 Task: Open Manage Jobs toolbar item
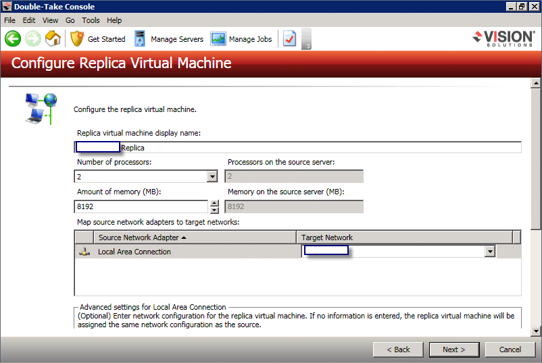click(x=242, y=39)
